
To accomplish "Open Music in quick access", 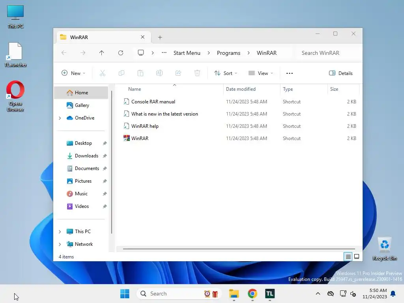I will coord(81,194).
